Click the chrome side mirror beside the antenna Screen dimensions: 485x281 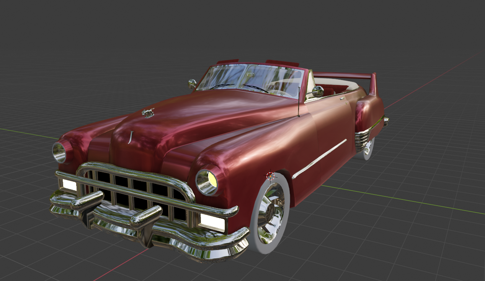tap(318, 91)
